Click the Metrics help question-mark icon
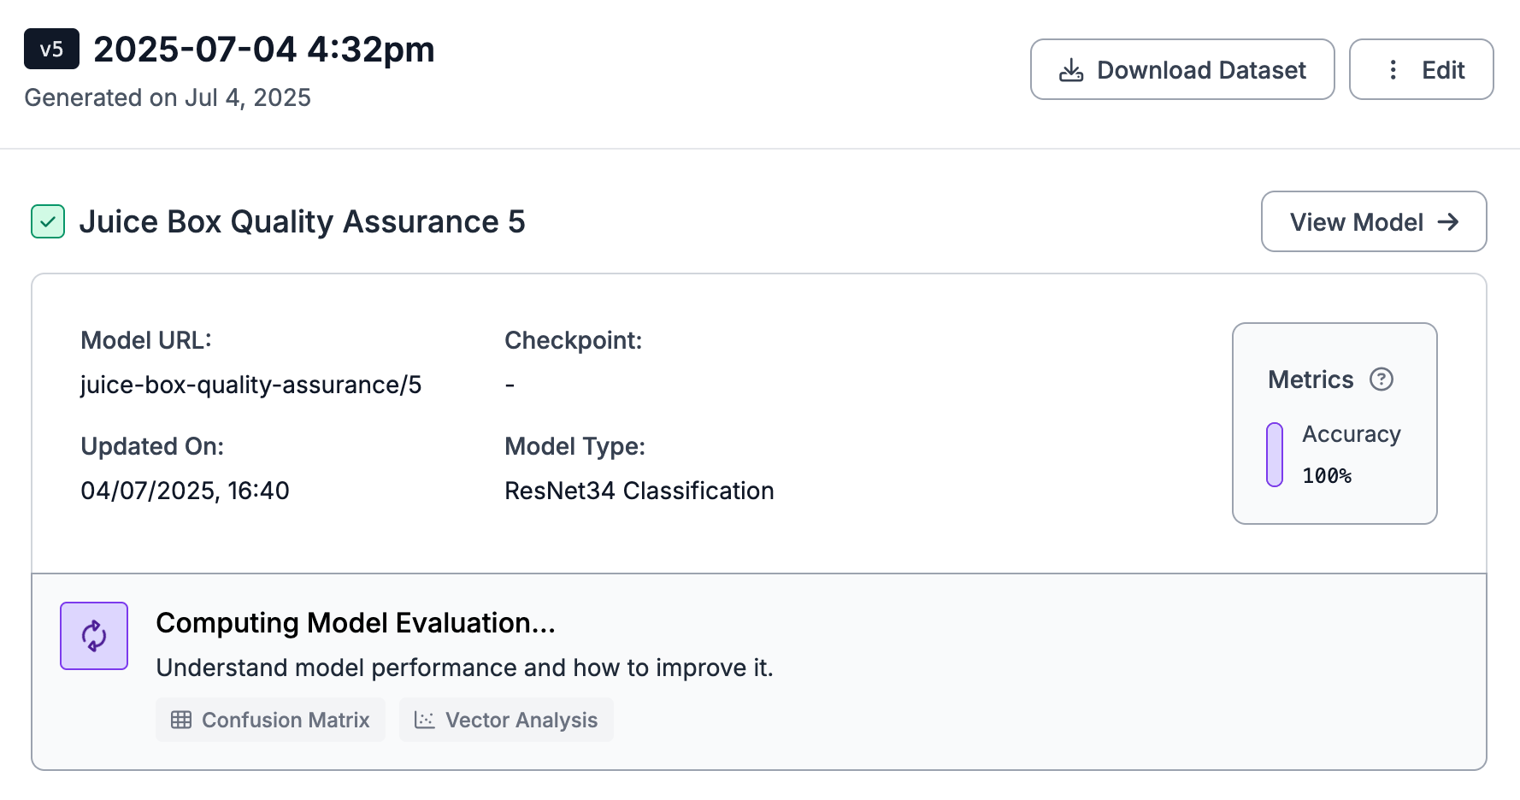 tap(1382, 379)
